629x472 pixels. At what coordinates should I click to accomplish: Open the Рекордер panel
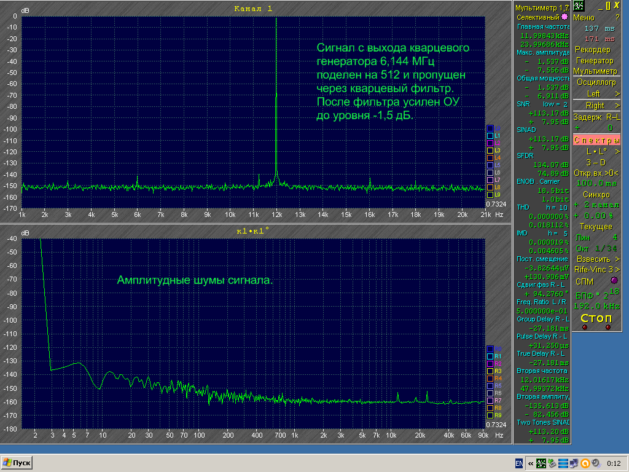(593, 50)
